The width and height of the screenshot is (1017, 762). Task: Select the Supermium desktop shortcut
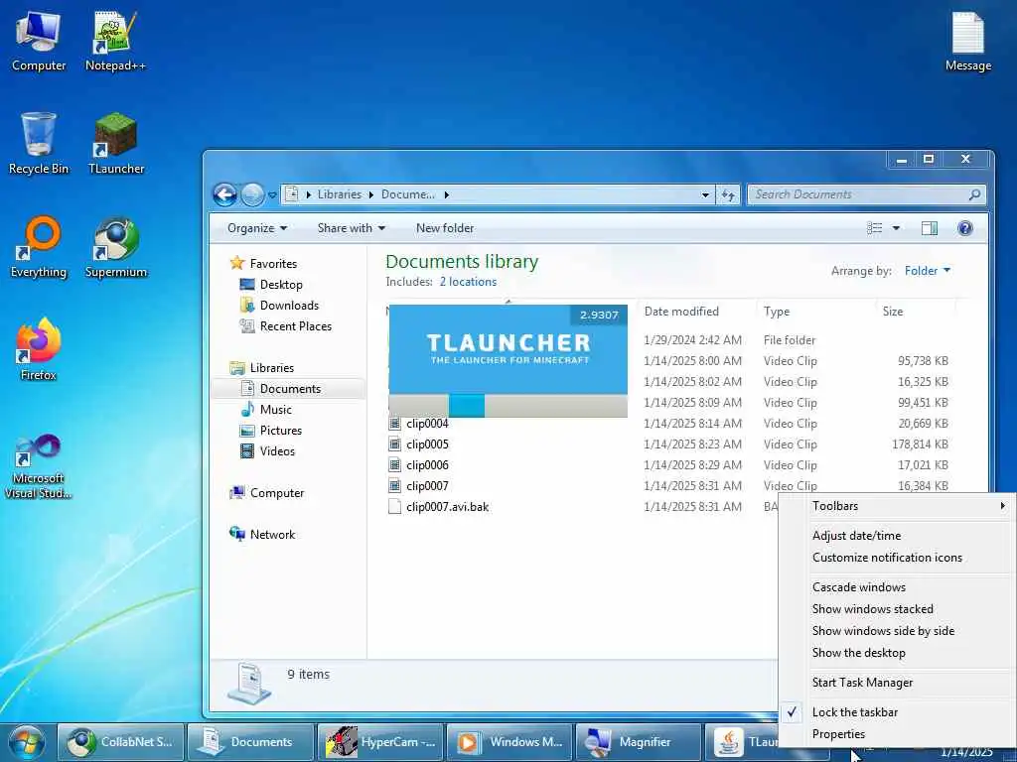[x=116, y=247]
